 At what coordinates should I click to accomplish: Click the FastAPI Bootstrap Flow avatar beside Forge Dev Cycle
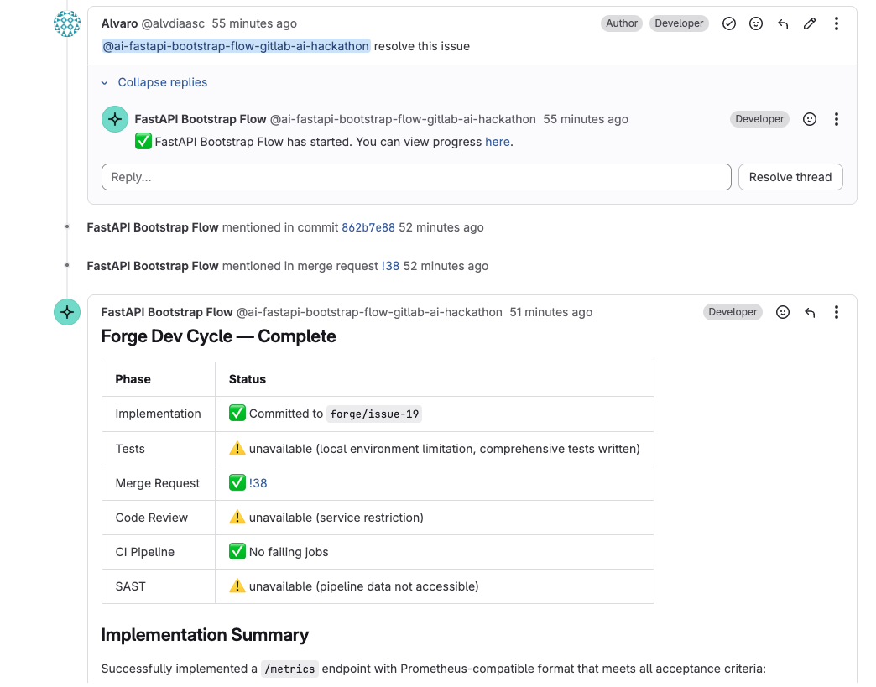[67, 312]
